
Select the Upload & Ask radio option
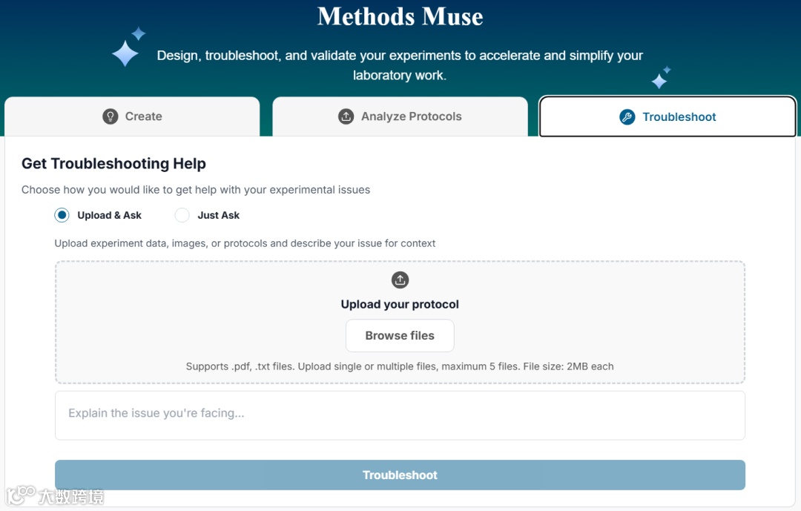point(62,215)
